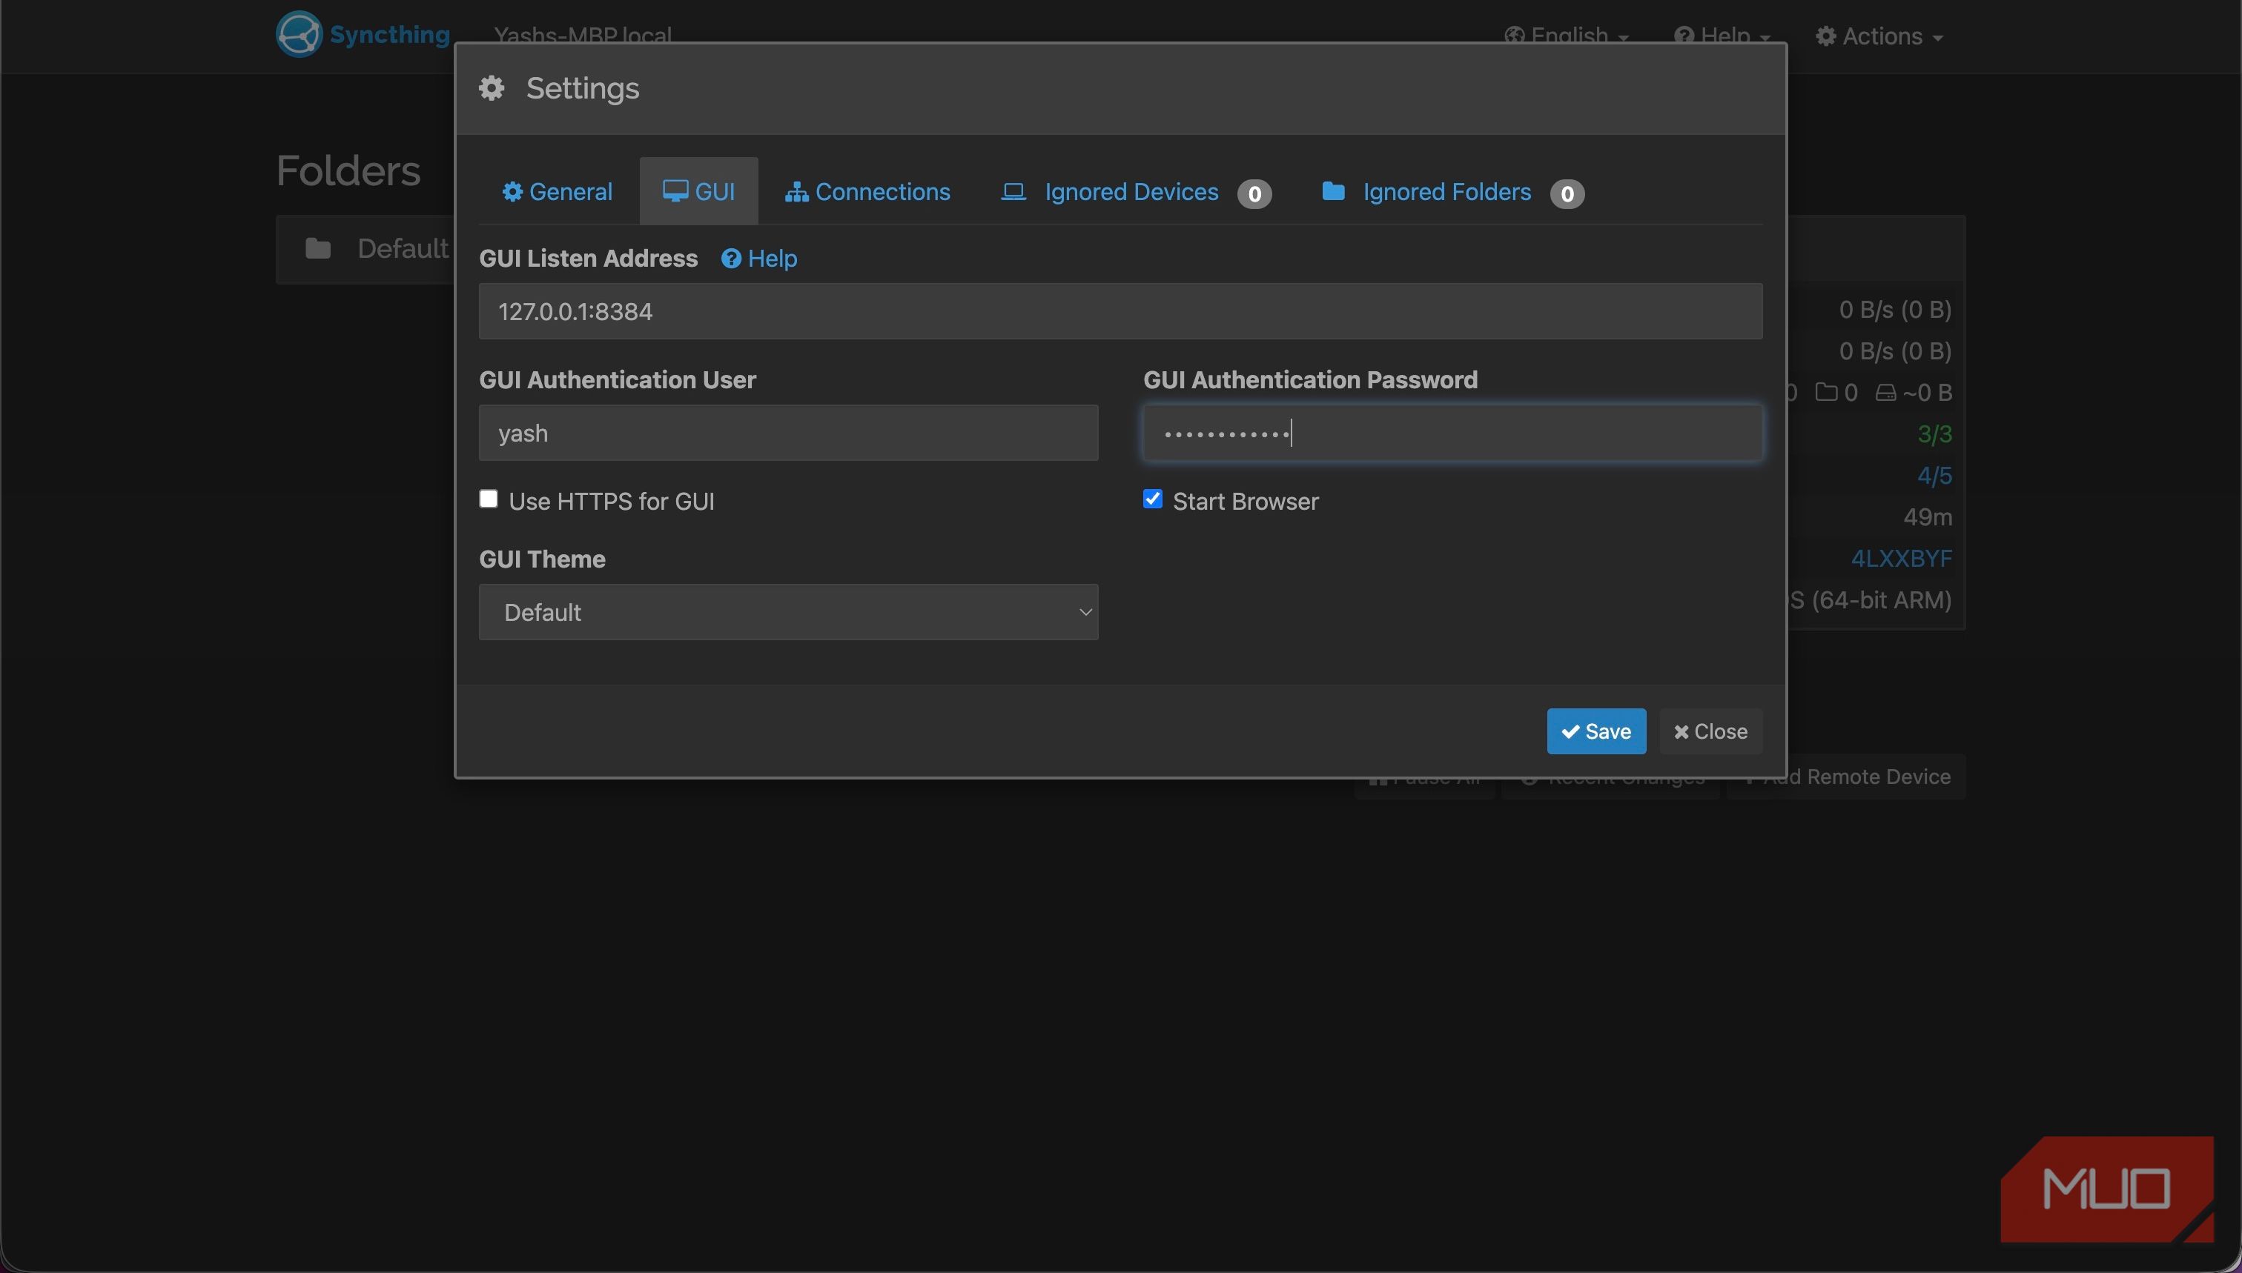Click the GUI Listen Address input field
This screenshot has height=1273, width=2242.
(x=1120, y=311)
